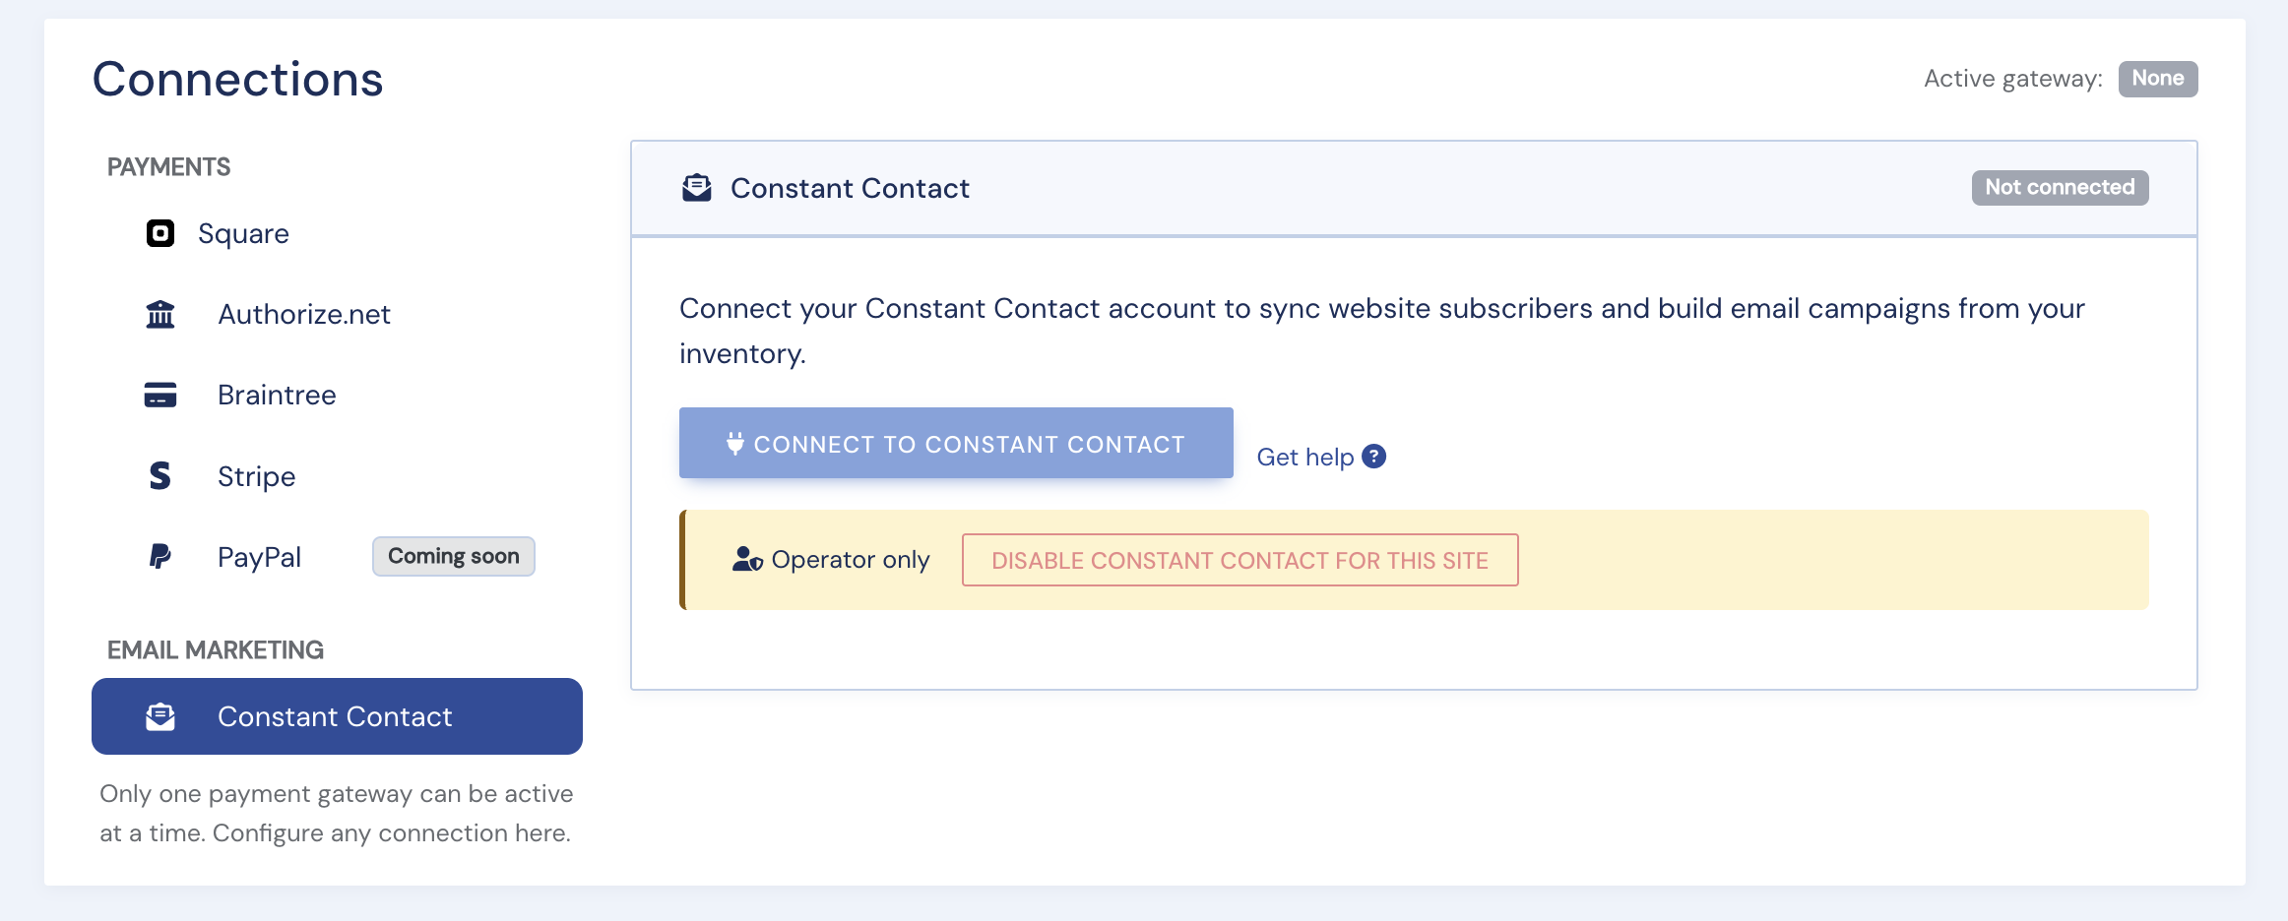Image resolution: width=2288 pixels, height=921 pixels.
Task: Click the Stripe S logo icon
Action: 160,476
